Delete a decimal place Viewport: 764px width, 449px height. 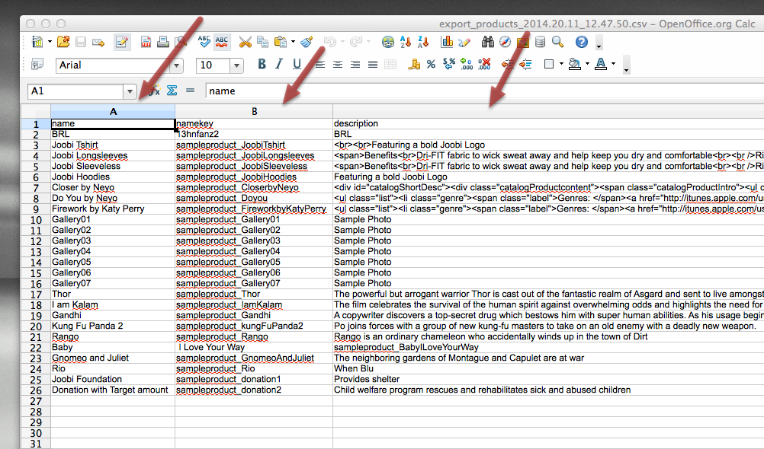484,64
